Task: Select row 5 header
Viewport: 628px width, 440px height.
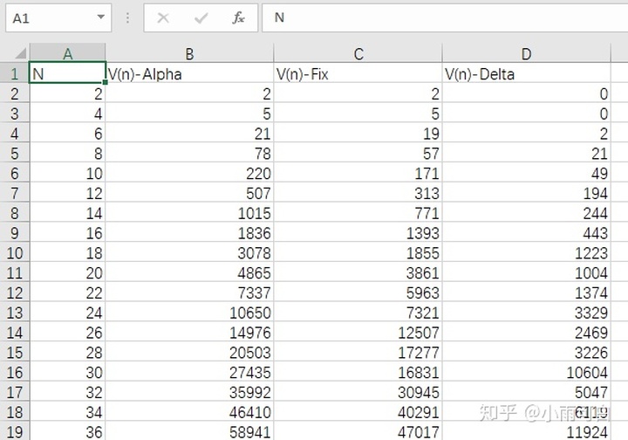Action: [15, 153]
